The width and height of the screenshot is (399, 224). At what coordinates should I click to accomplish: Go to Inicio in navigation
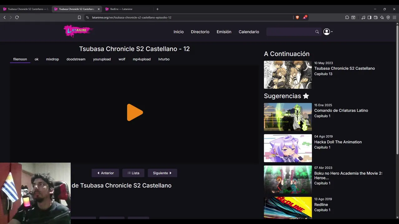tap(179, 32)
